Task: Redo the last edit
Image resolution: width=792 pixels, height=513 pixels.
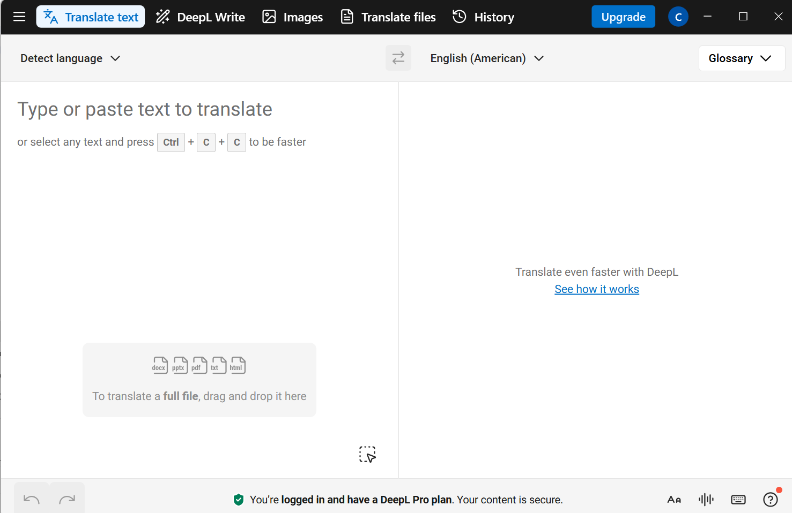Action: click(67, 499)
